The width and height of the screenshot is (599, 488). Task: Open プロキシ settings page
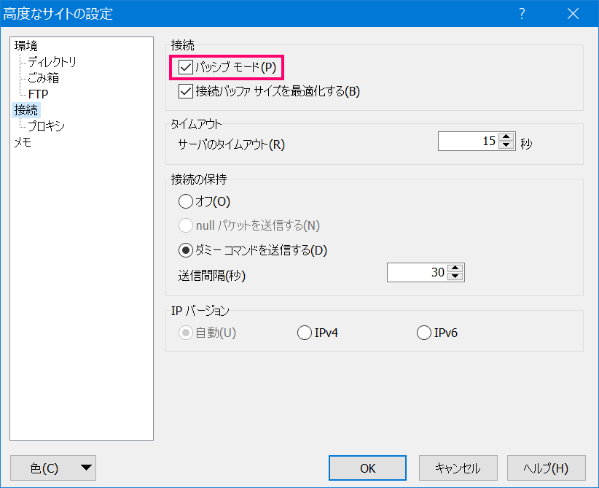click(46, 126)
